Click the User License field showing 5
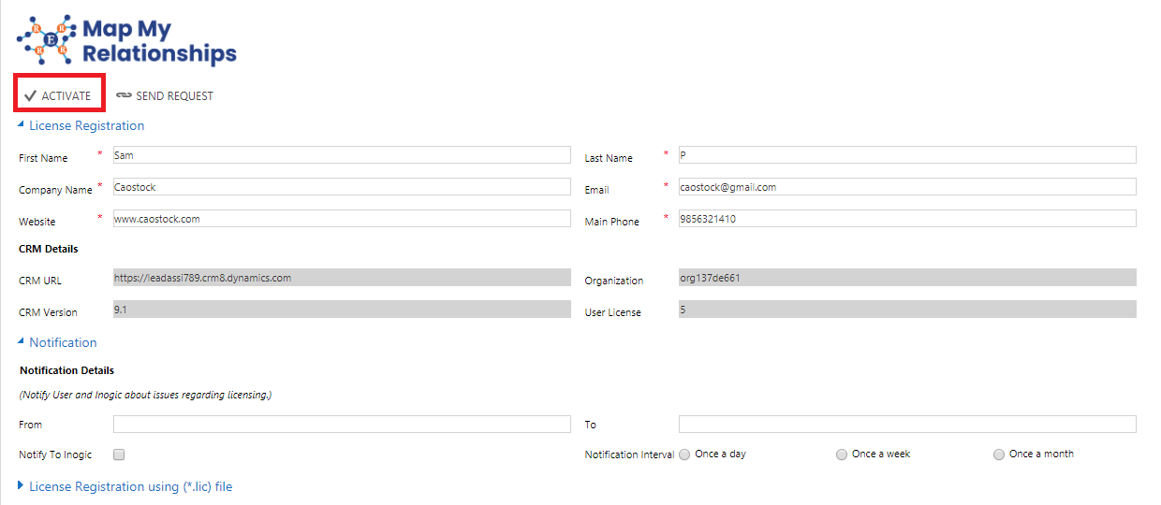The image size is (1161, 505). pos(907,310)
